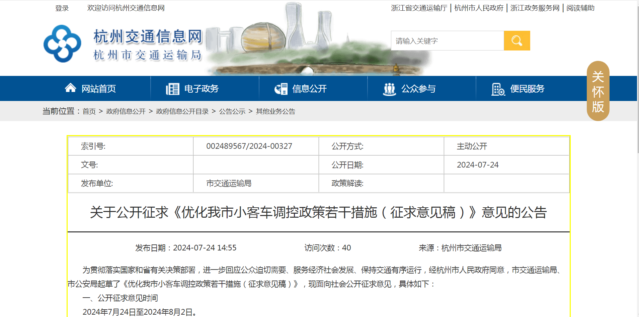Click into the 请输入关键字 search field
Viewport: 639px width, 317px height.
point(447,41)
